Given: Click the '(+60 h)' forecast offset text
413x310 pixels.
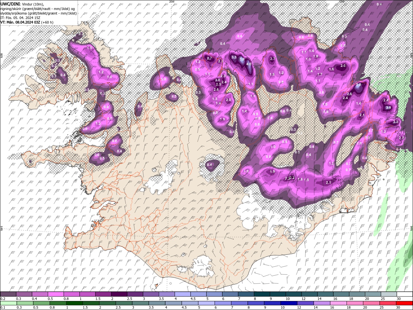Looking at the screenshot, I should [x=47, y=22].
